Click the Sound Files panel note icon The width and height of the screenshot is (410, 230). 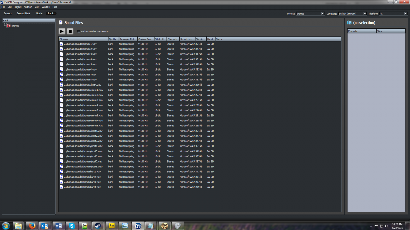pos(61,22)
